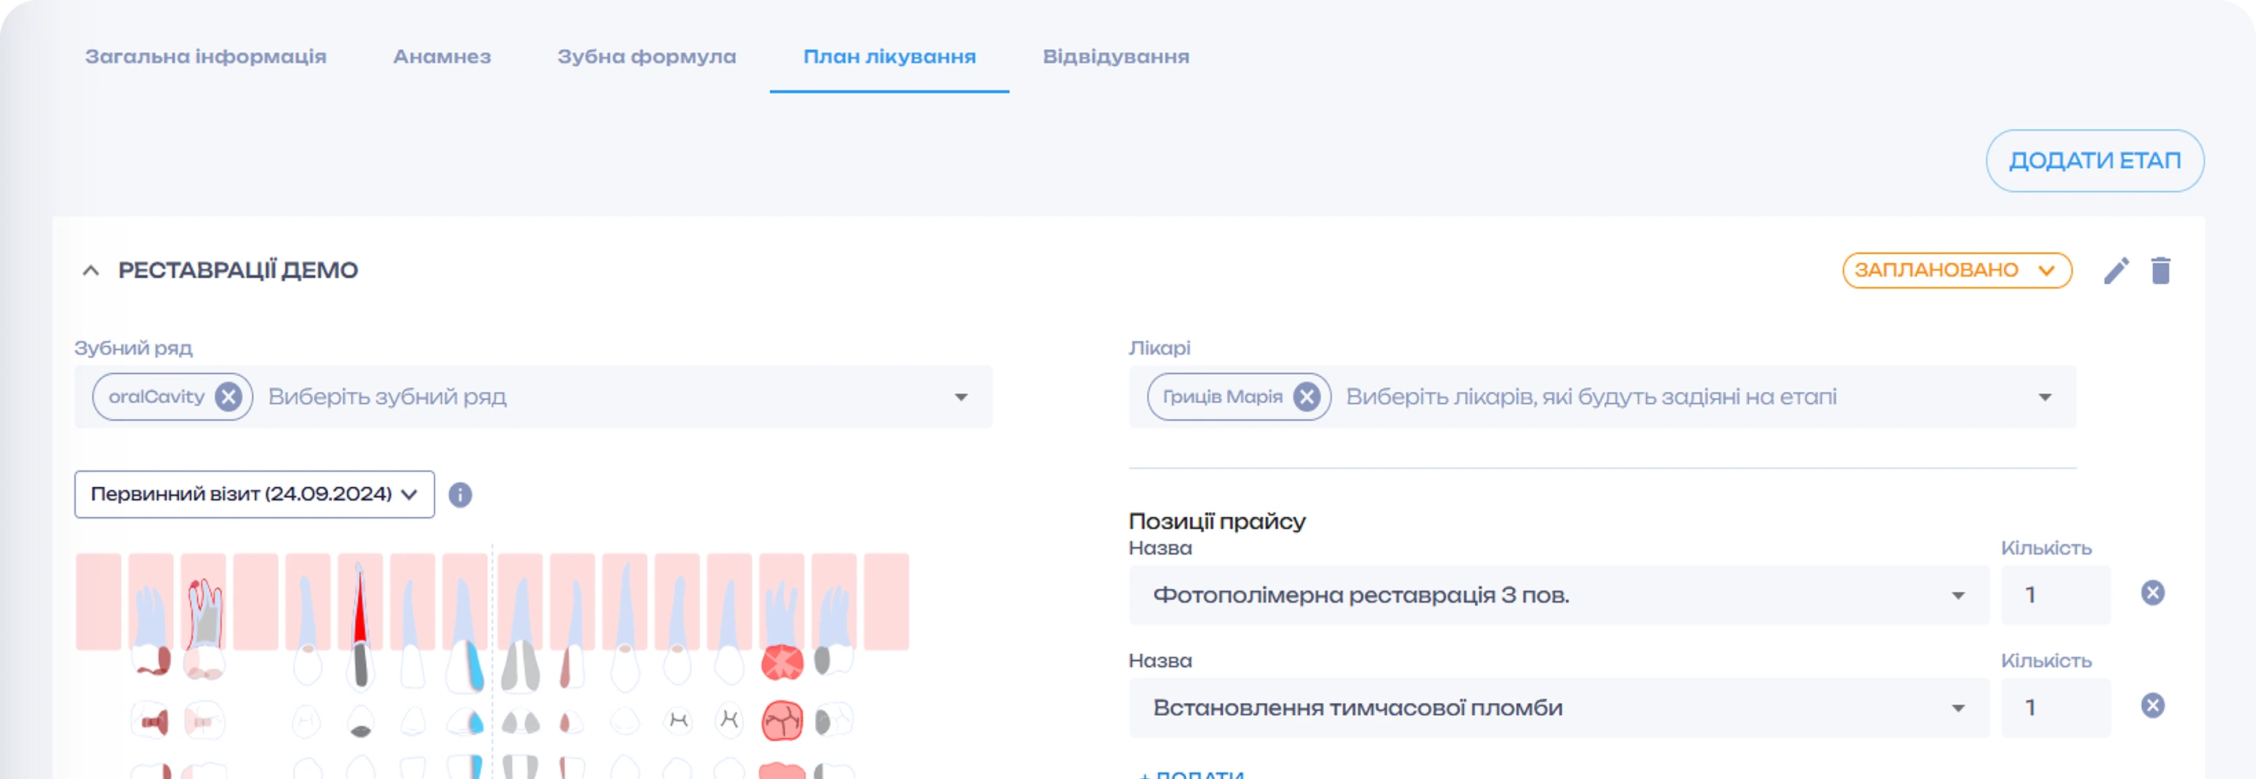Remove doctor Гриців Марія with the X icon
Viewport: 2256px width, 779px height.
click(x=1307, y=397)
